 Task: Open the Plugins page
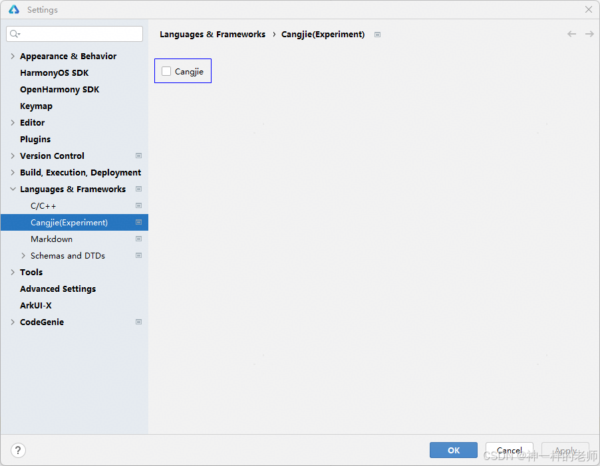[x=35, y=139]
